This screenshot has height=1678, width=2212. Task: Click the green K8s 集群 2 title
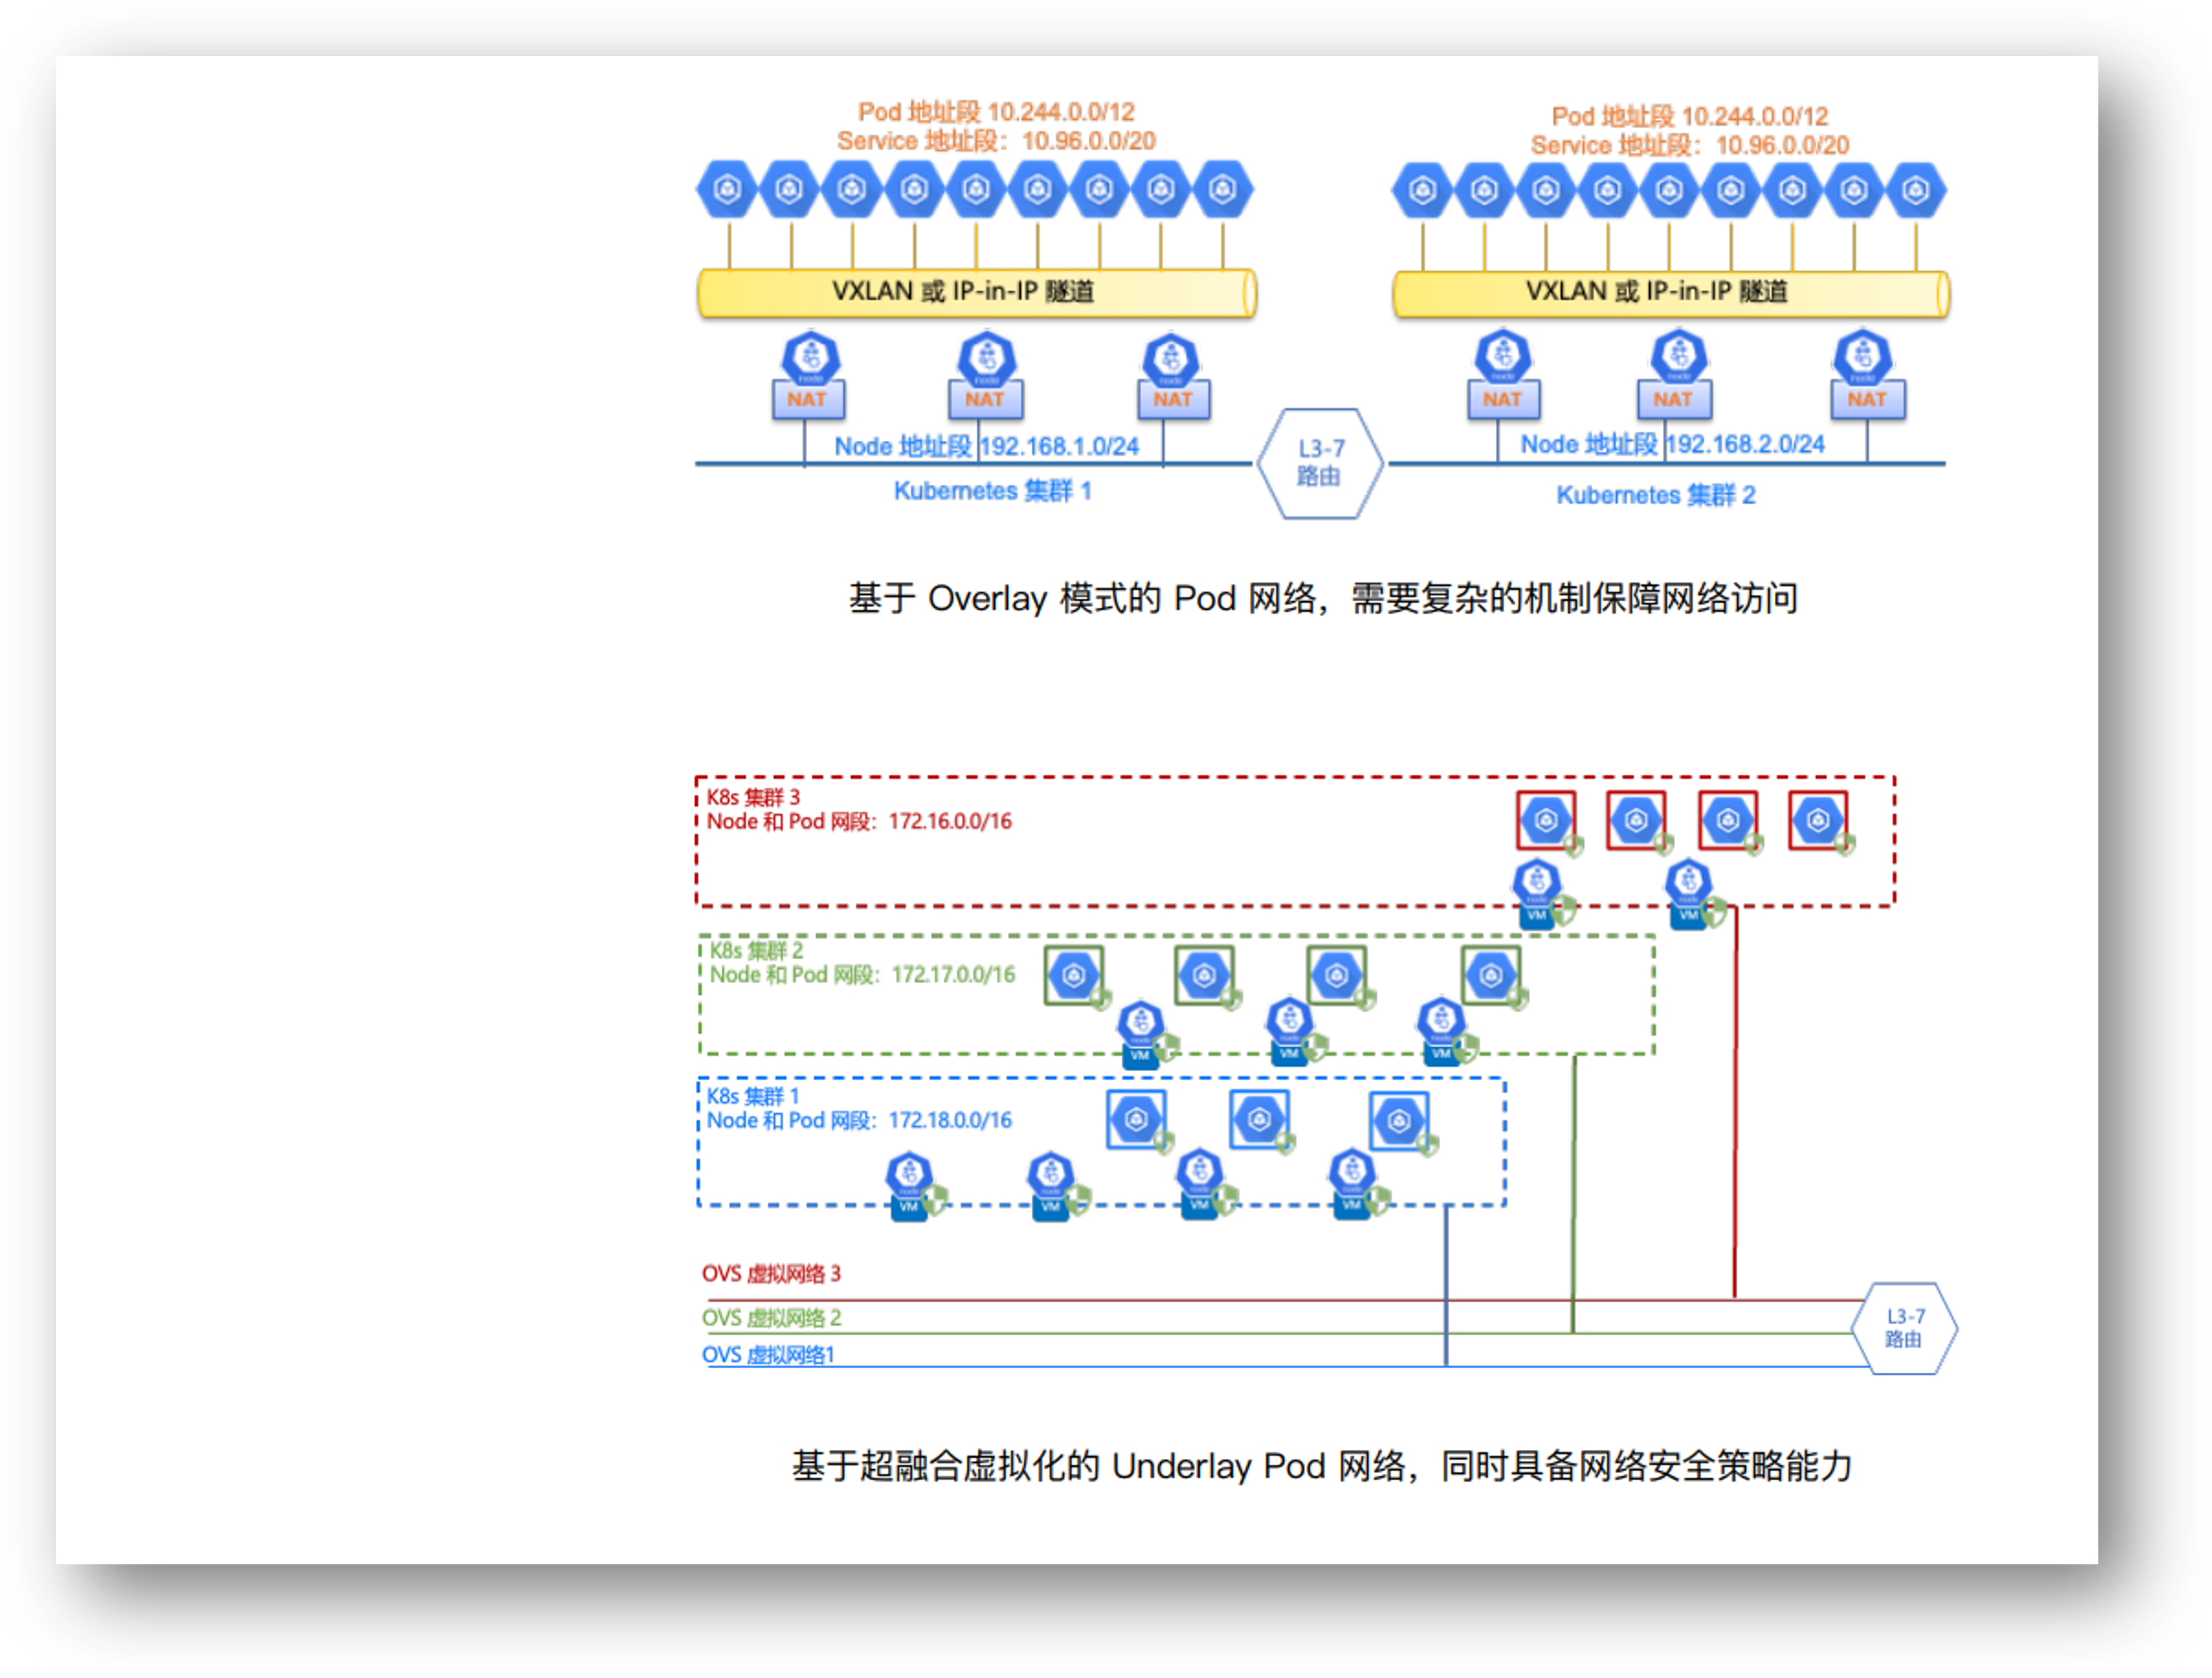click(x=756, y=950)
